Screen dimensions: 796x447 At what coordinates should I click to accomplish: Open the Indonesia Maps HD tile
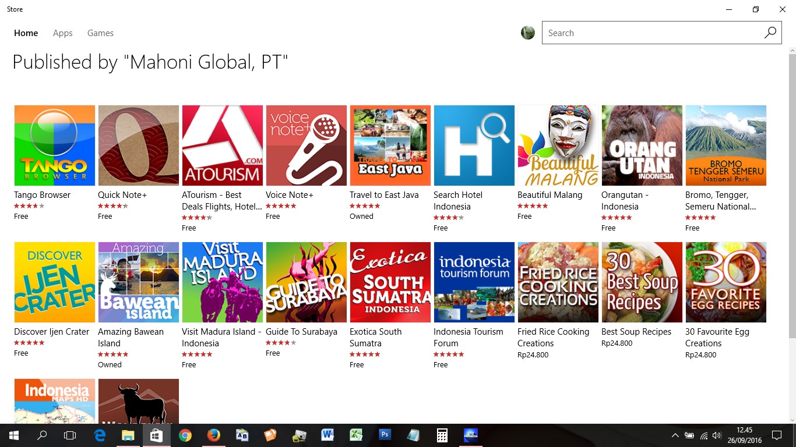point(55,401)
